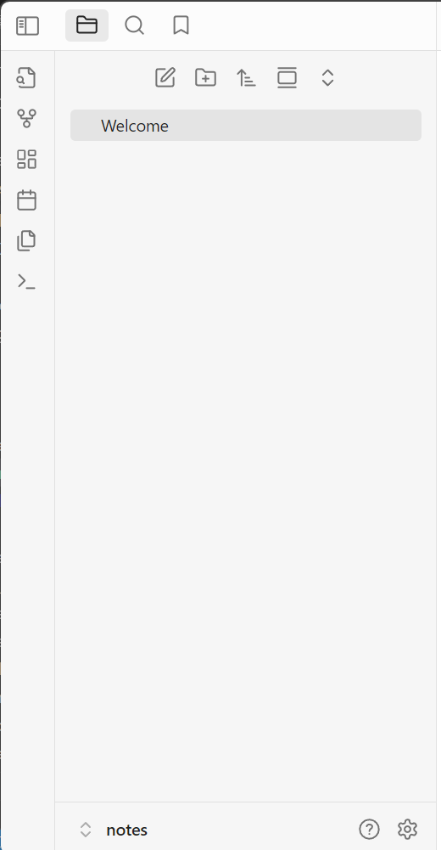Expand or collapse all folders
This screenshot has width=441, height=850.
tap(327, 77)
